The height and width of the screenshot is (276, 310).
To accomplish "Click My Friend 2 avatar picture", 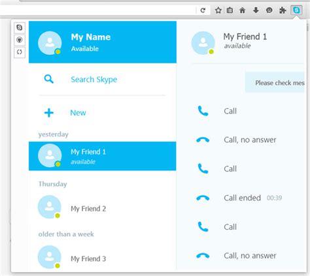I will tap(50, 207).
